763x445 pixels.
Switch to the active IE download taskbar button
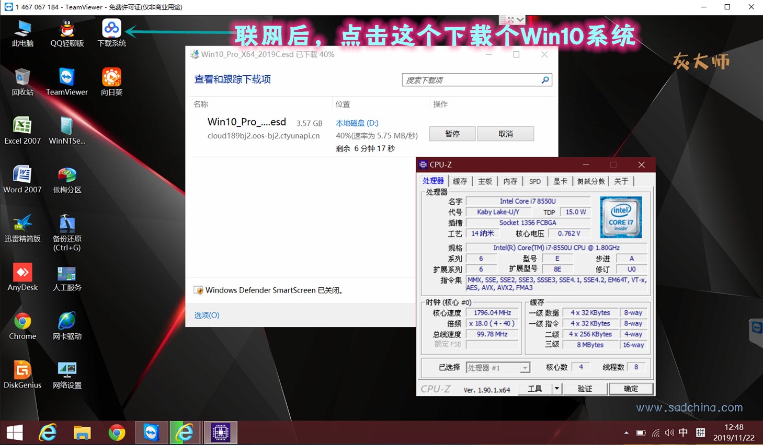pyautogui.click(x=185, y=432)
